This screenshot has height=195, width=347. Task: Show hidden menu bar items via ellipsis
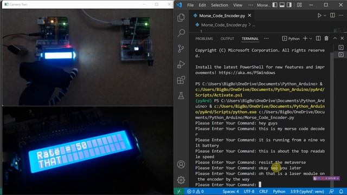(250, 5)
